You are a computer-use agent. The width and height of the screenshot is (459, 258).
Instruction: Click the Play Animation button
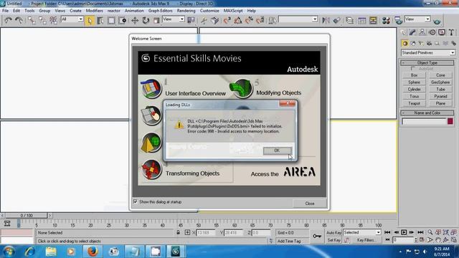tap(404, 232)
